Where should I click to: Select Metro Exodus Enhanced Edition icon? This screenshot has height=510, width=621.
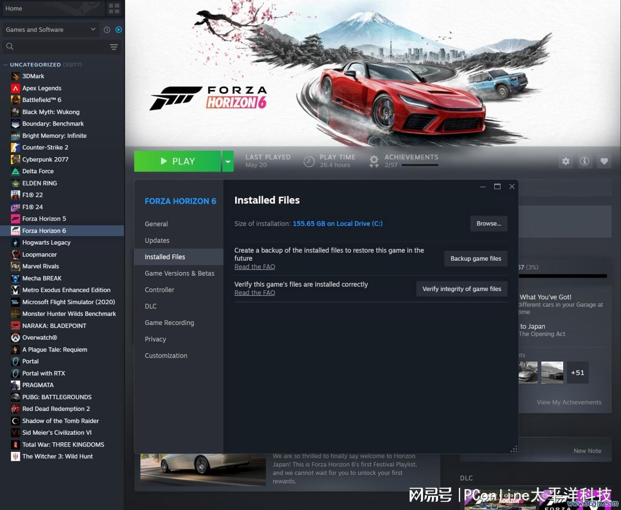(x=15, y=290)
